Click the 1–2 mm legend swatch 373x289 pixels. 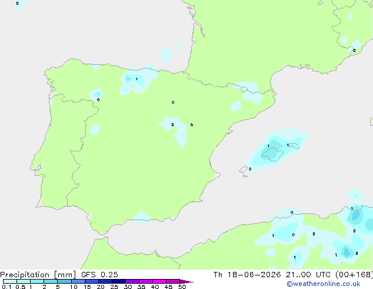tap(37, 281)
